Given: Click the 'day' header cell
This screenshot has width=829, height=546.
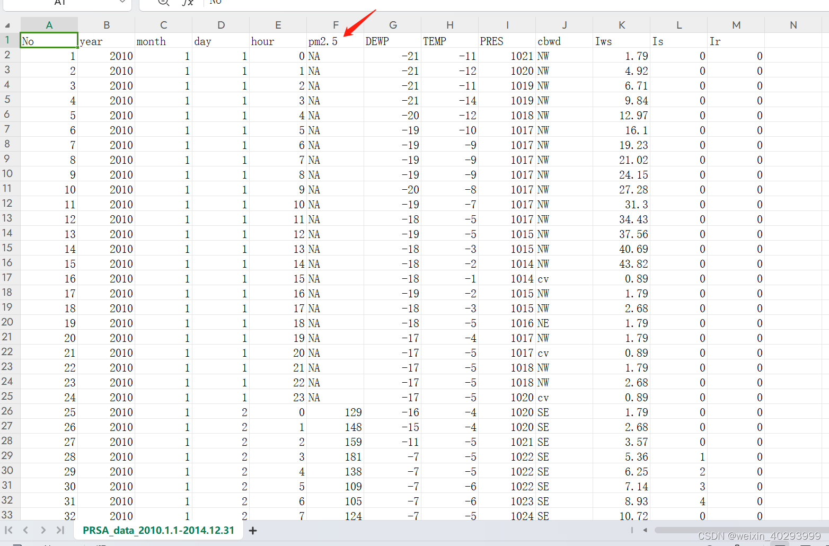Looking at the screenshot, I should 221,41.
